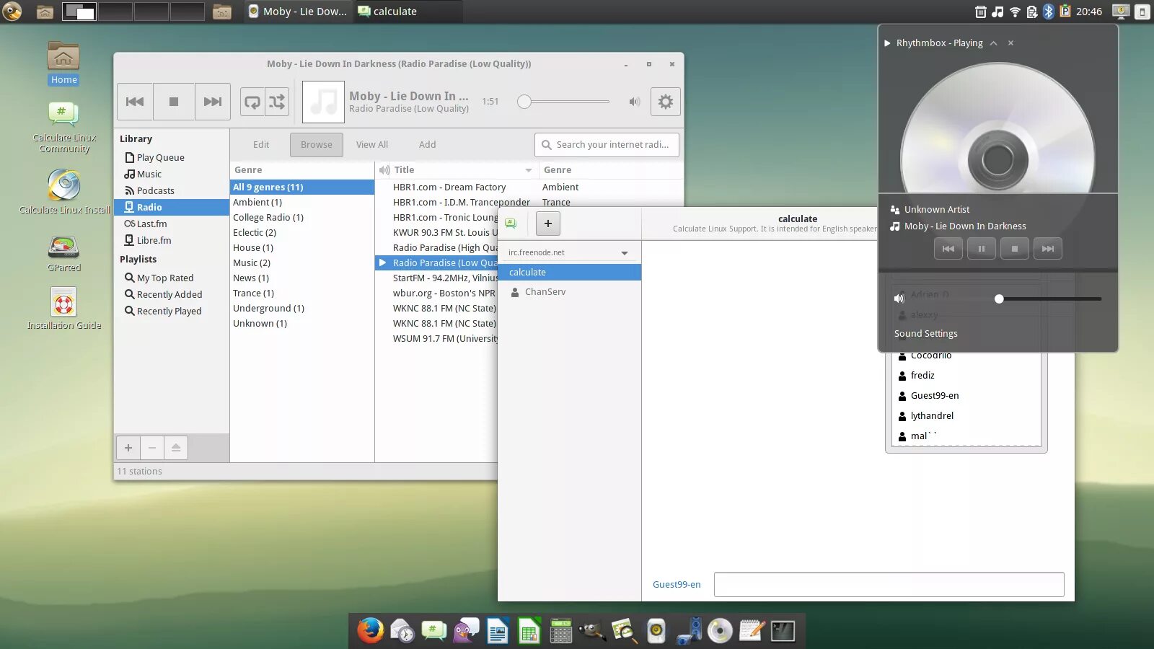
Task: Click the plus button in the chat window
Action: (548, 224)
